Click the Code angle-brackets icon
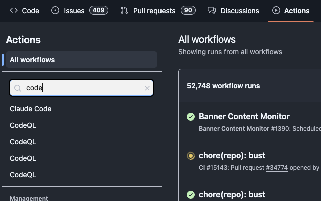Screen dimensions: 321x201 click(14, 10)
